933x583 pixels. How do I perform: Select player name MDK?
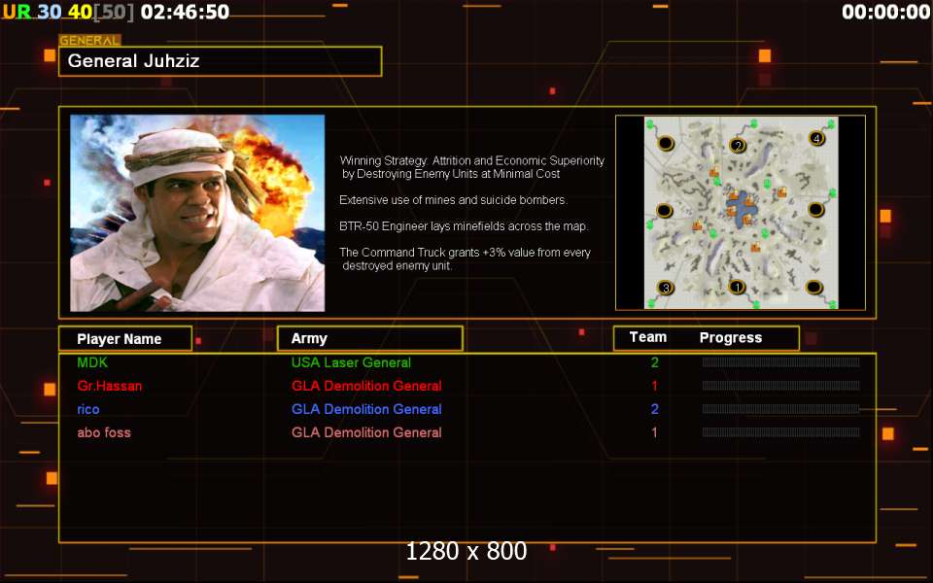coord(92,362)
